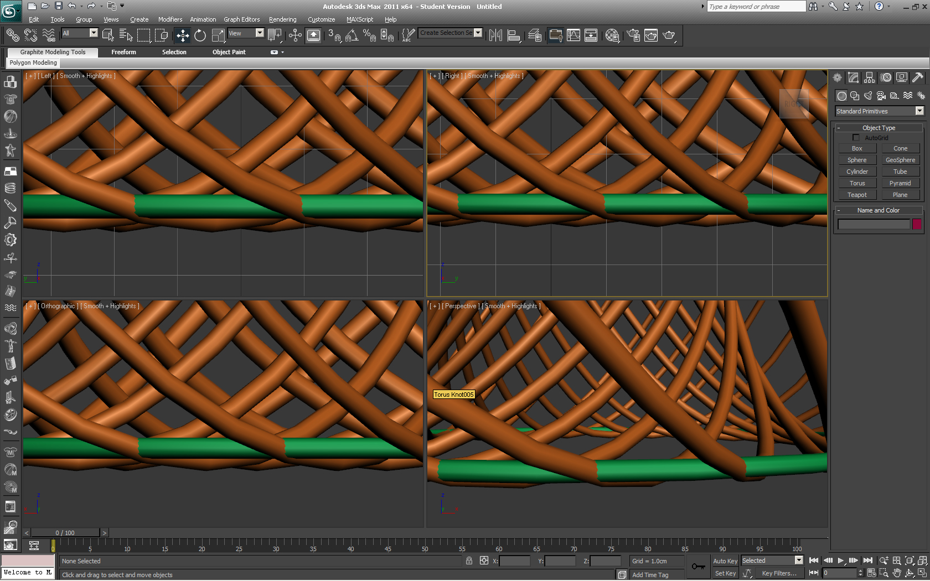The width and height of the screenshot is (930, 581).
Task: Enable the AutoGrid checkbox
Action: tap(856, 138)
